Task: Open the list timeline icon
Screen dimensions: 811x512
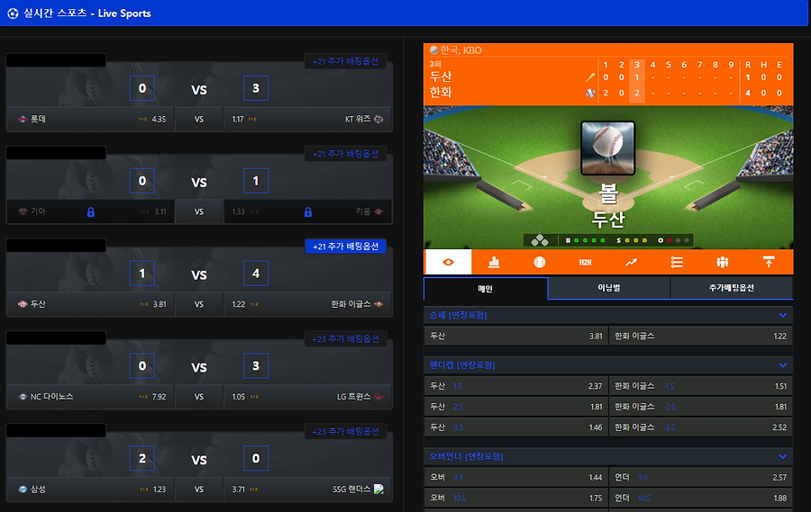Action: (x=677, y=263)
